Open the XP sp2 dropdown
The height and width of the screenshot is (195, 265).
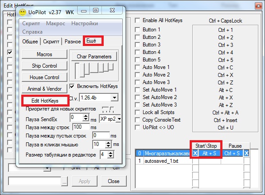[x=119, y=119]
